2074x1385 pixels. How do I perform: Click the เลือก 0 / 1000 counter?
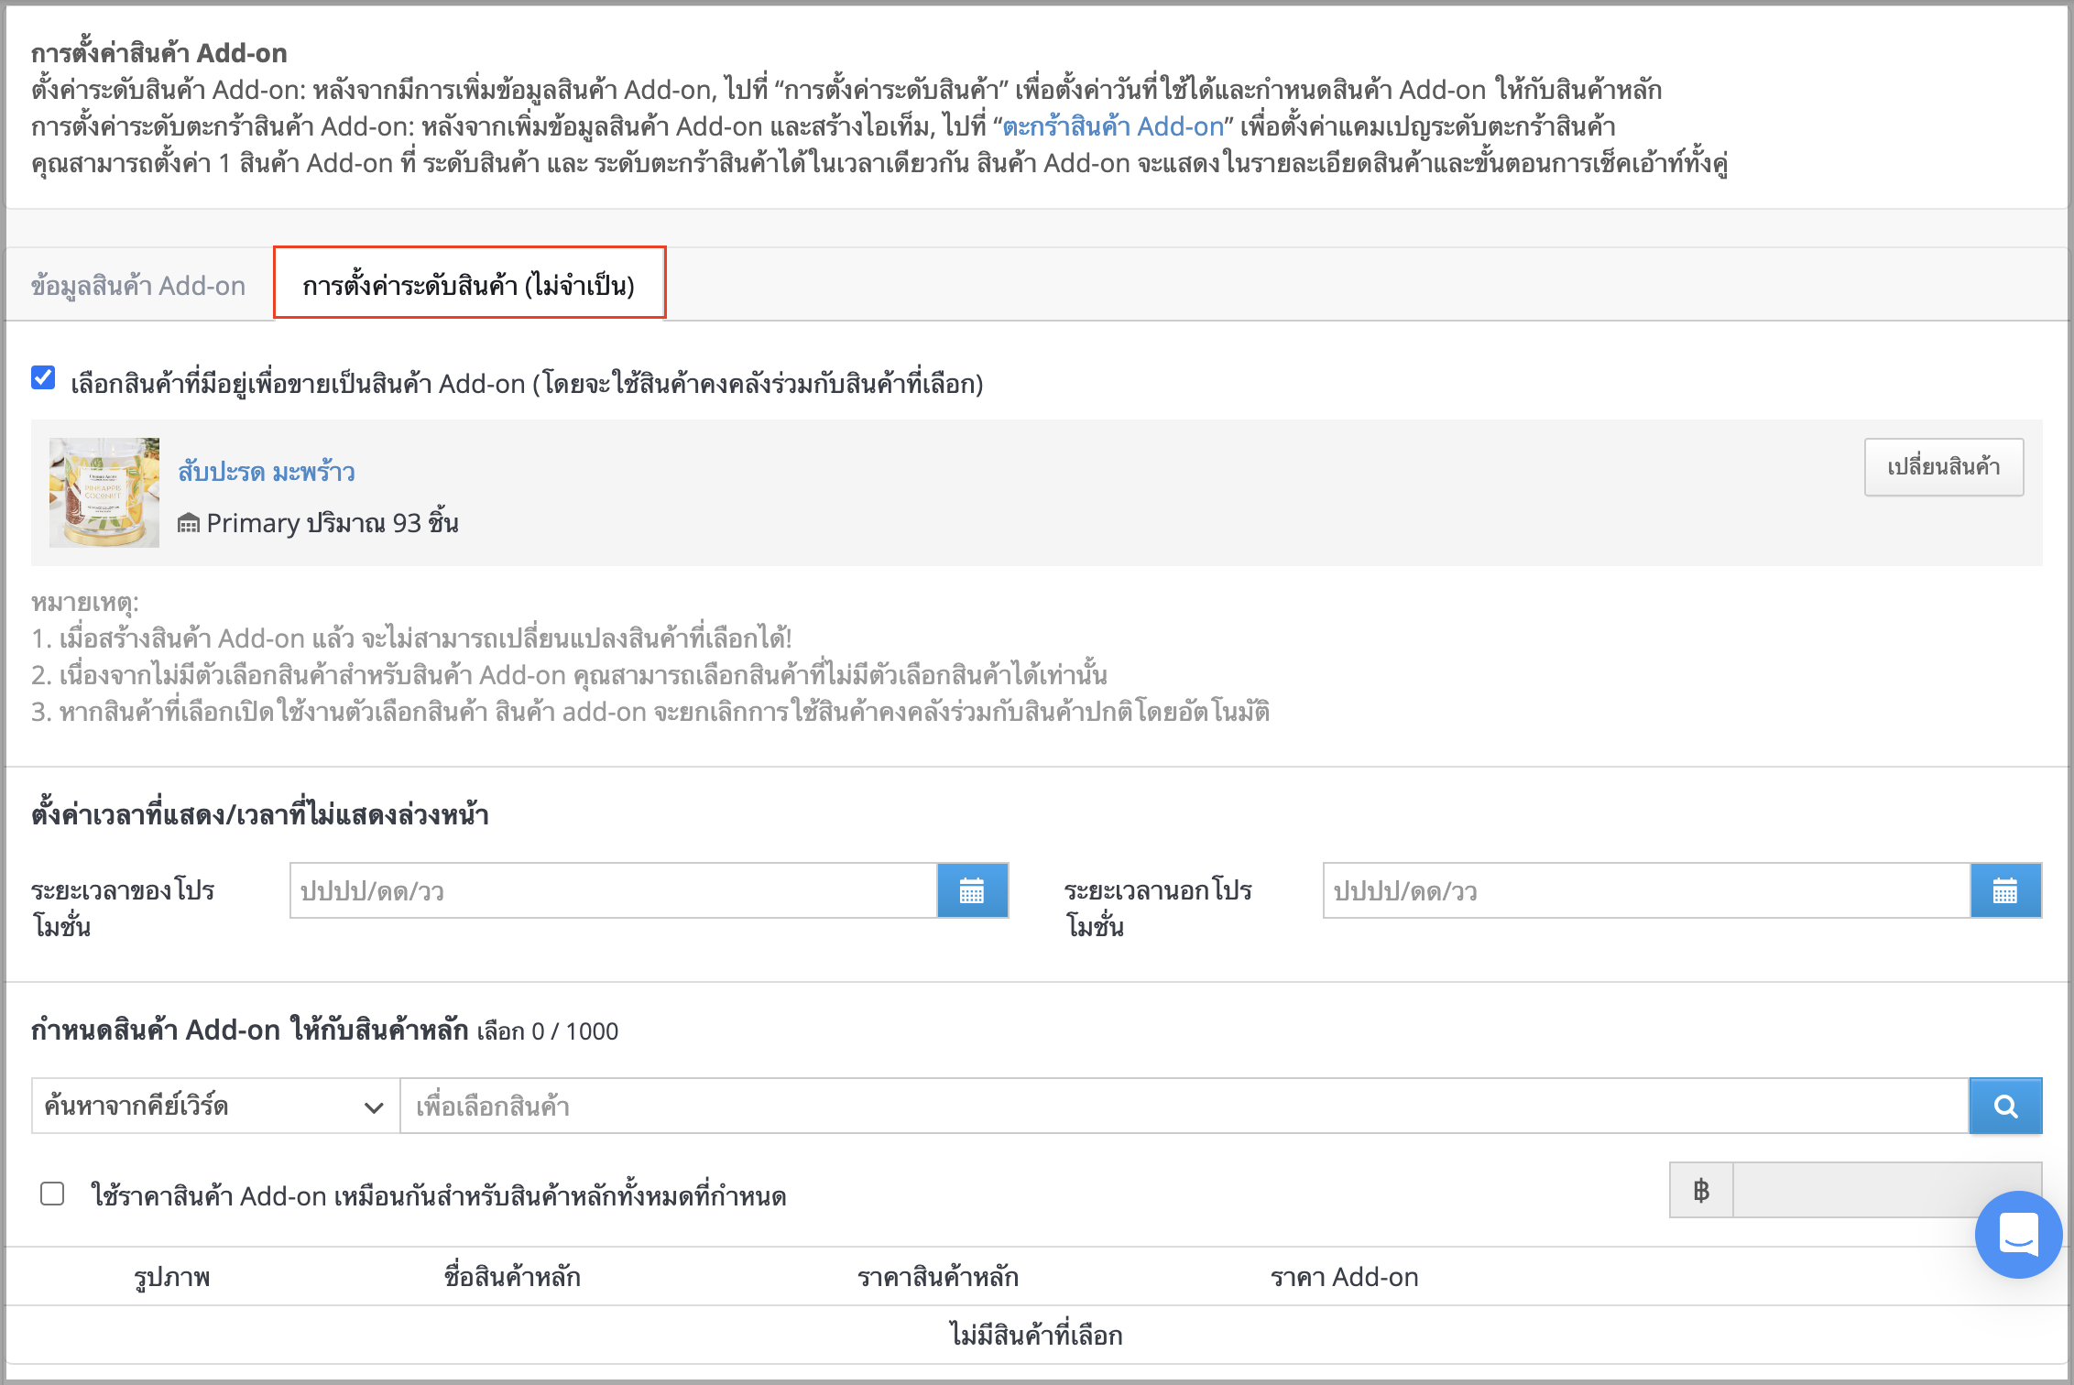(x=548, y=1031)
